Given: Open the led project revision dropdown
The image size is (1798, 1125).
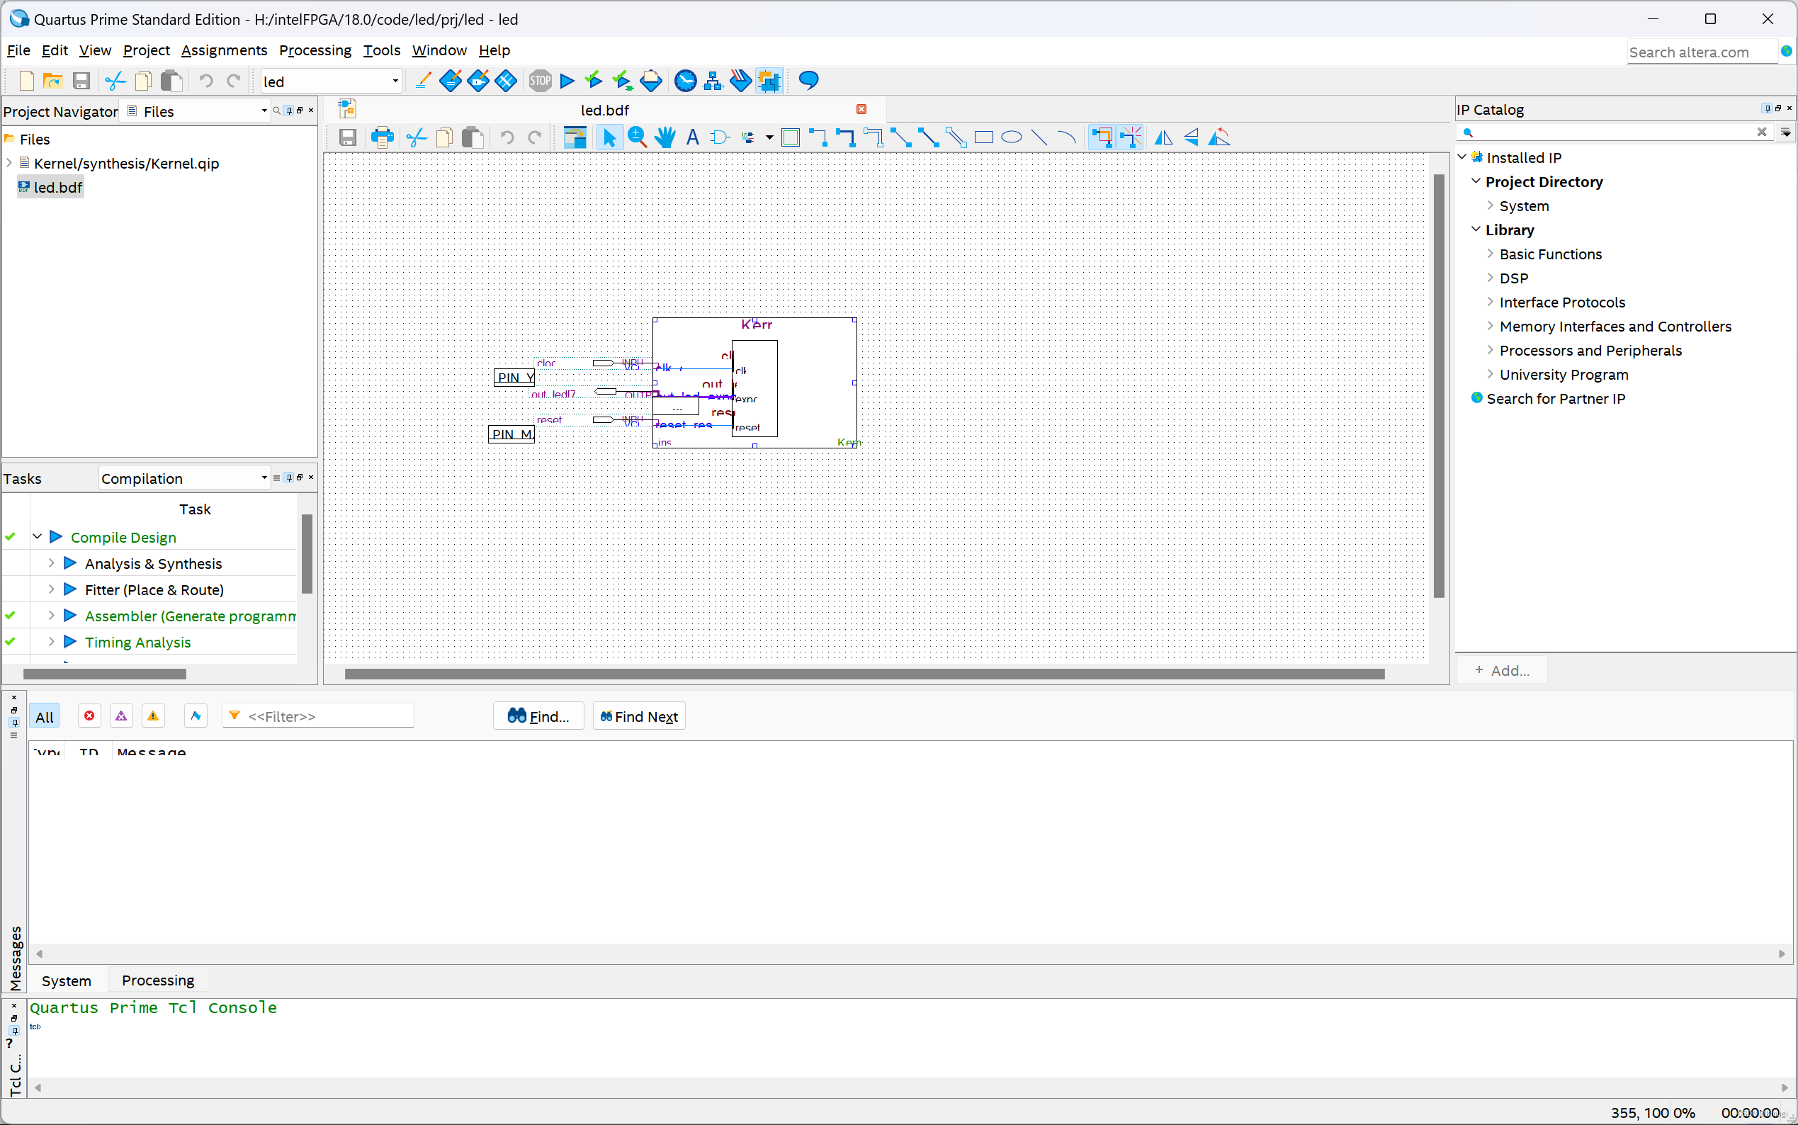Looking at the screenshot, I should coord(395,81).
